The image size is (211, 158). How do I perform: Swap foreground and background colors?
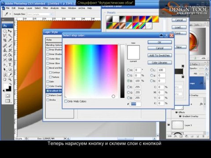coord(10,84)
